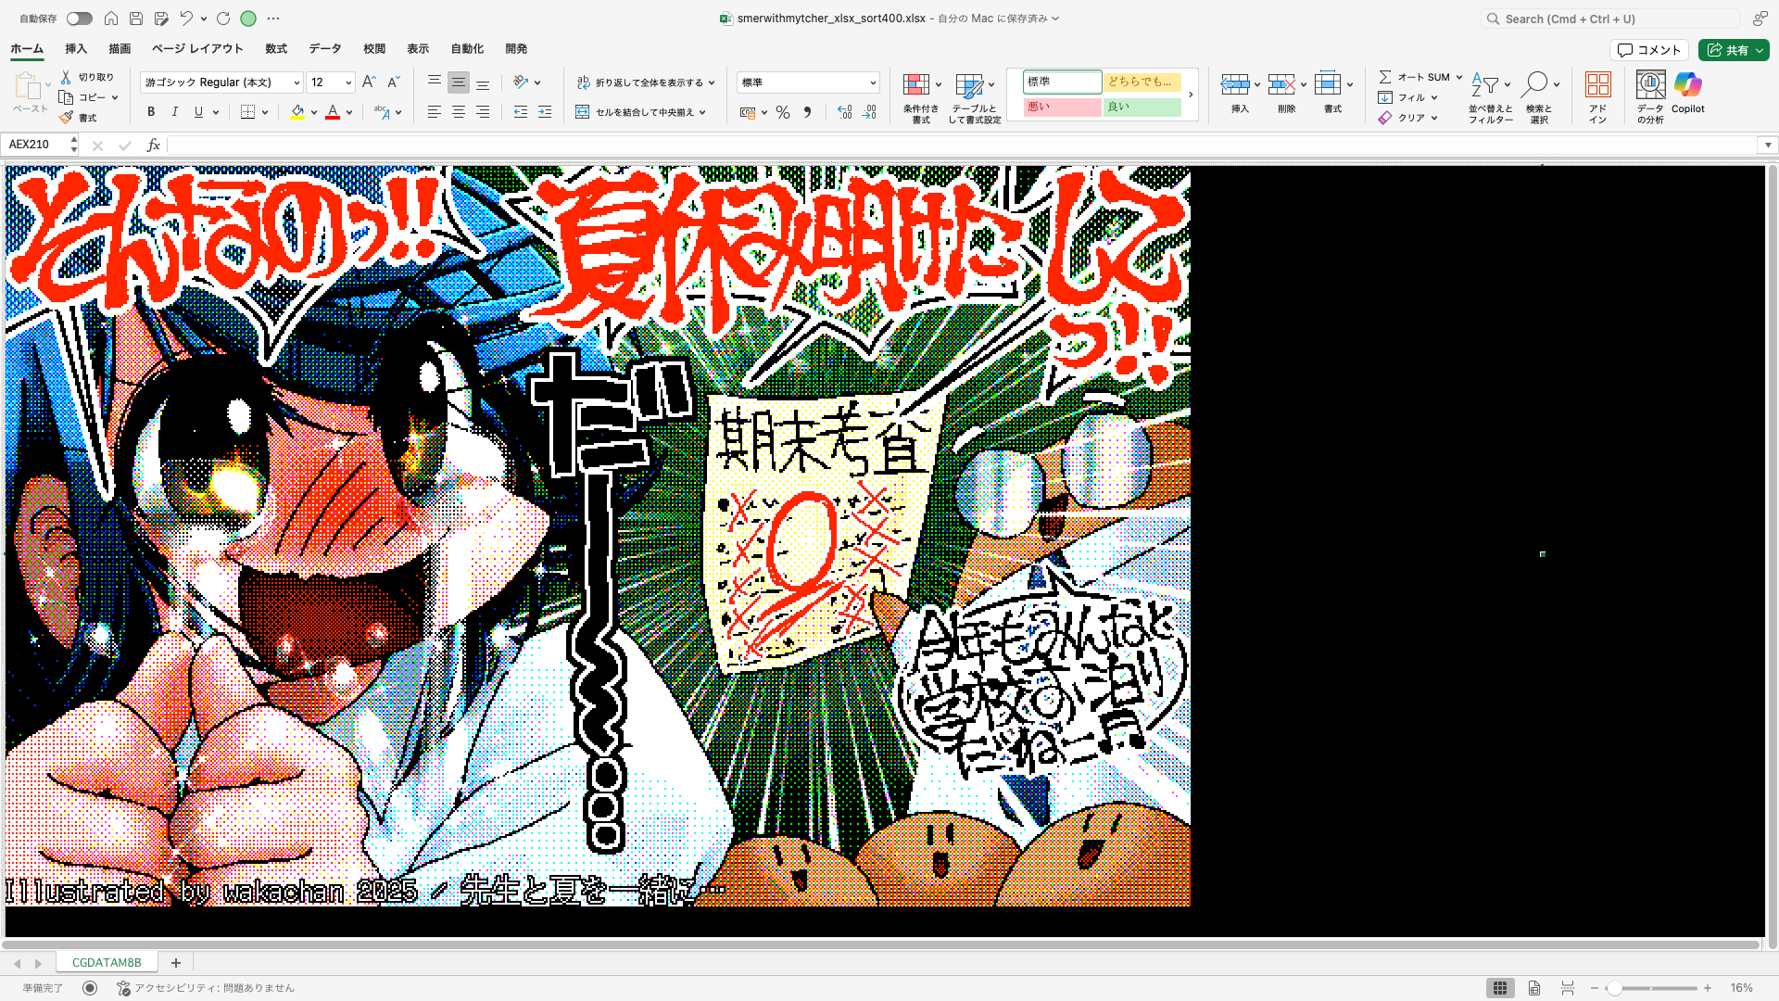Switch to the ホーム ribbon tab

tap(27, 49)
